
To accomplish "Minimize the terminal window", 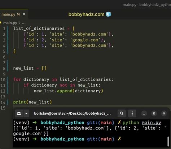I will [x=144, y=114].
